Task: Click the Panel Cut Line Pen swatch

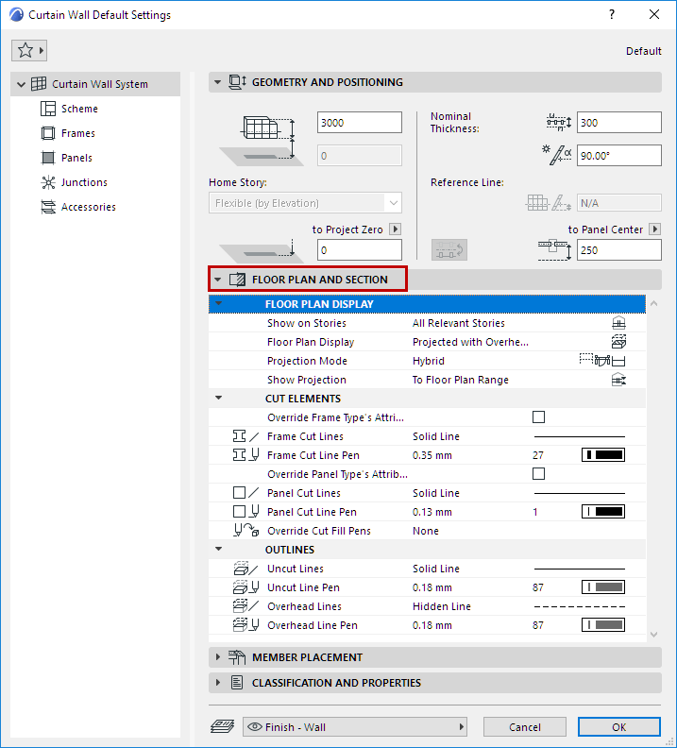Action: coord(603,512)
